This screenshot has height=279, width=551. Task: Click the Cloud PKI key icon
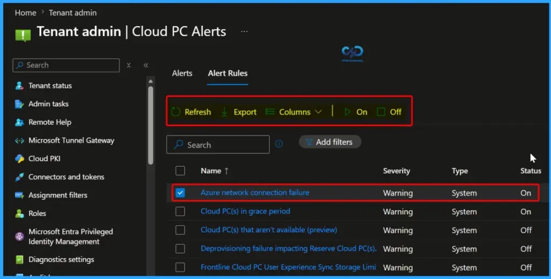click(19, 159)
